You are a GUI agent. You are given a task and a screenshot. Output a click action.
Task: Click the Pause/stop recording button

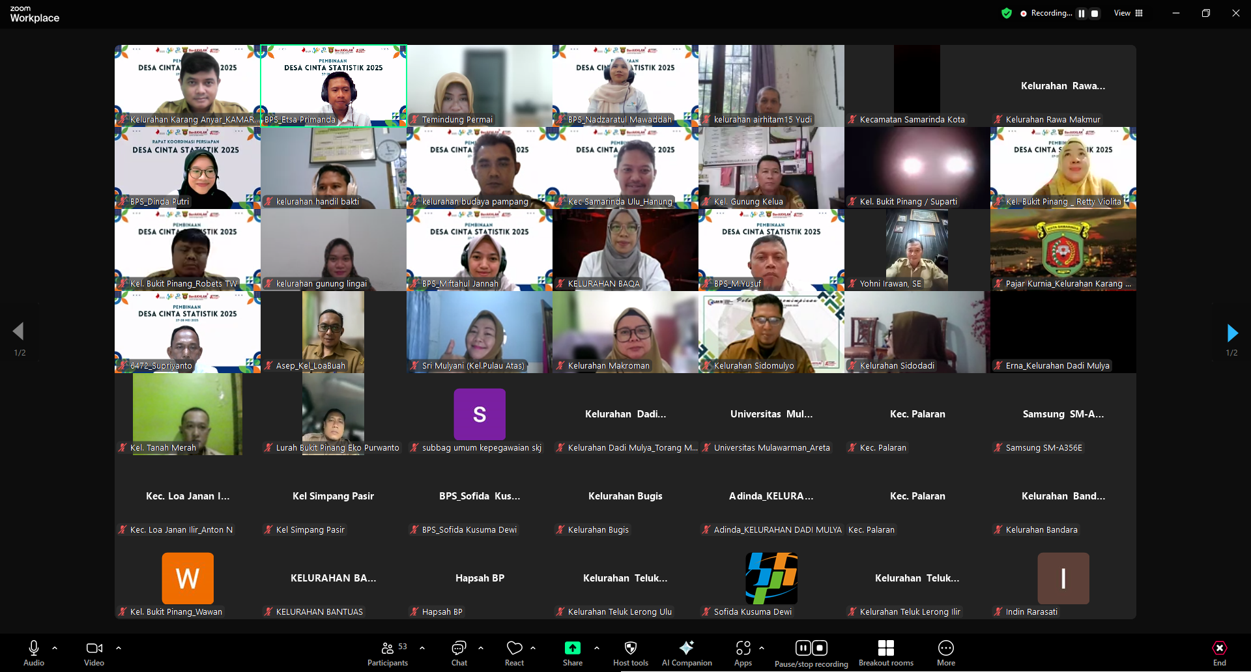[x=811, y=653]
